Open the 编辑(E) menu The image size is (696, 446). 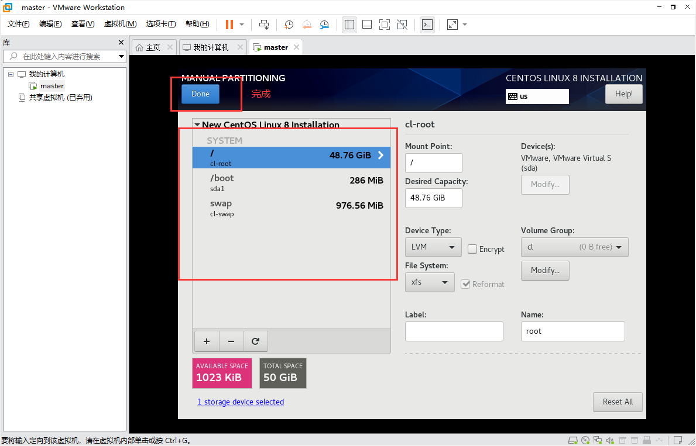pos(50,24)
